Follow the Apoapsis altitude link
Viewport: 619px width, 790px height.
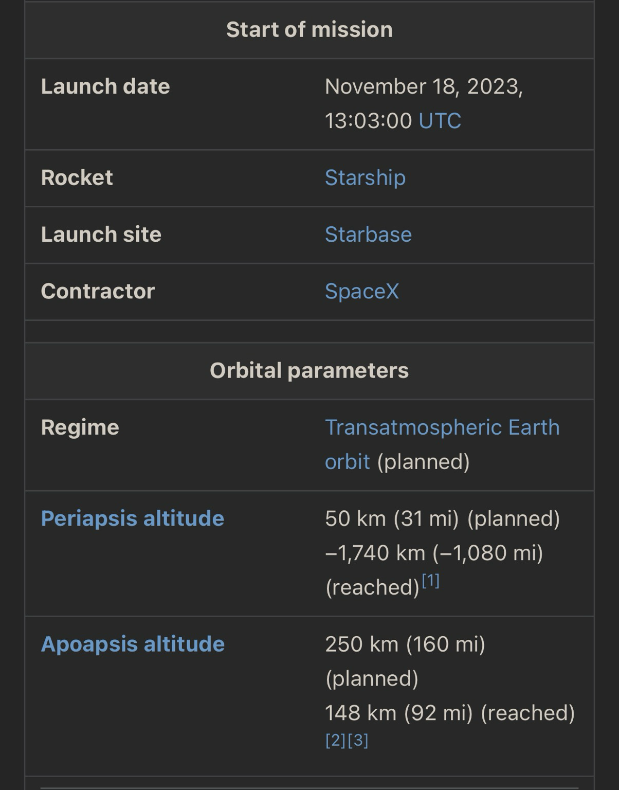pos(133,644)
